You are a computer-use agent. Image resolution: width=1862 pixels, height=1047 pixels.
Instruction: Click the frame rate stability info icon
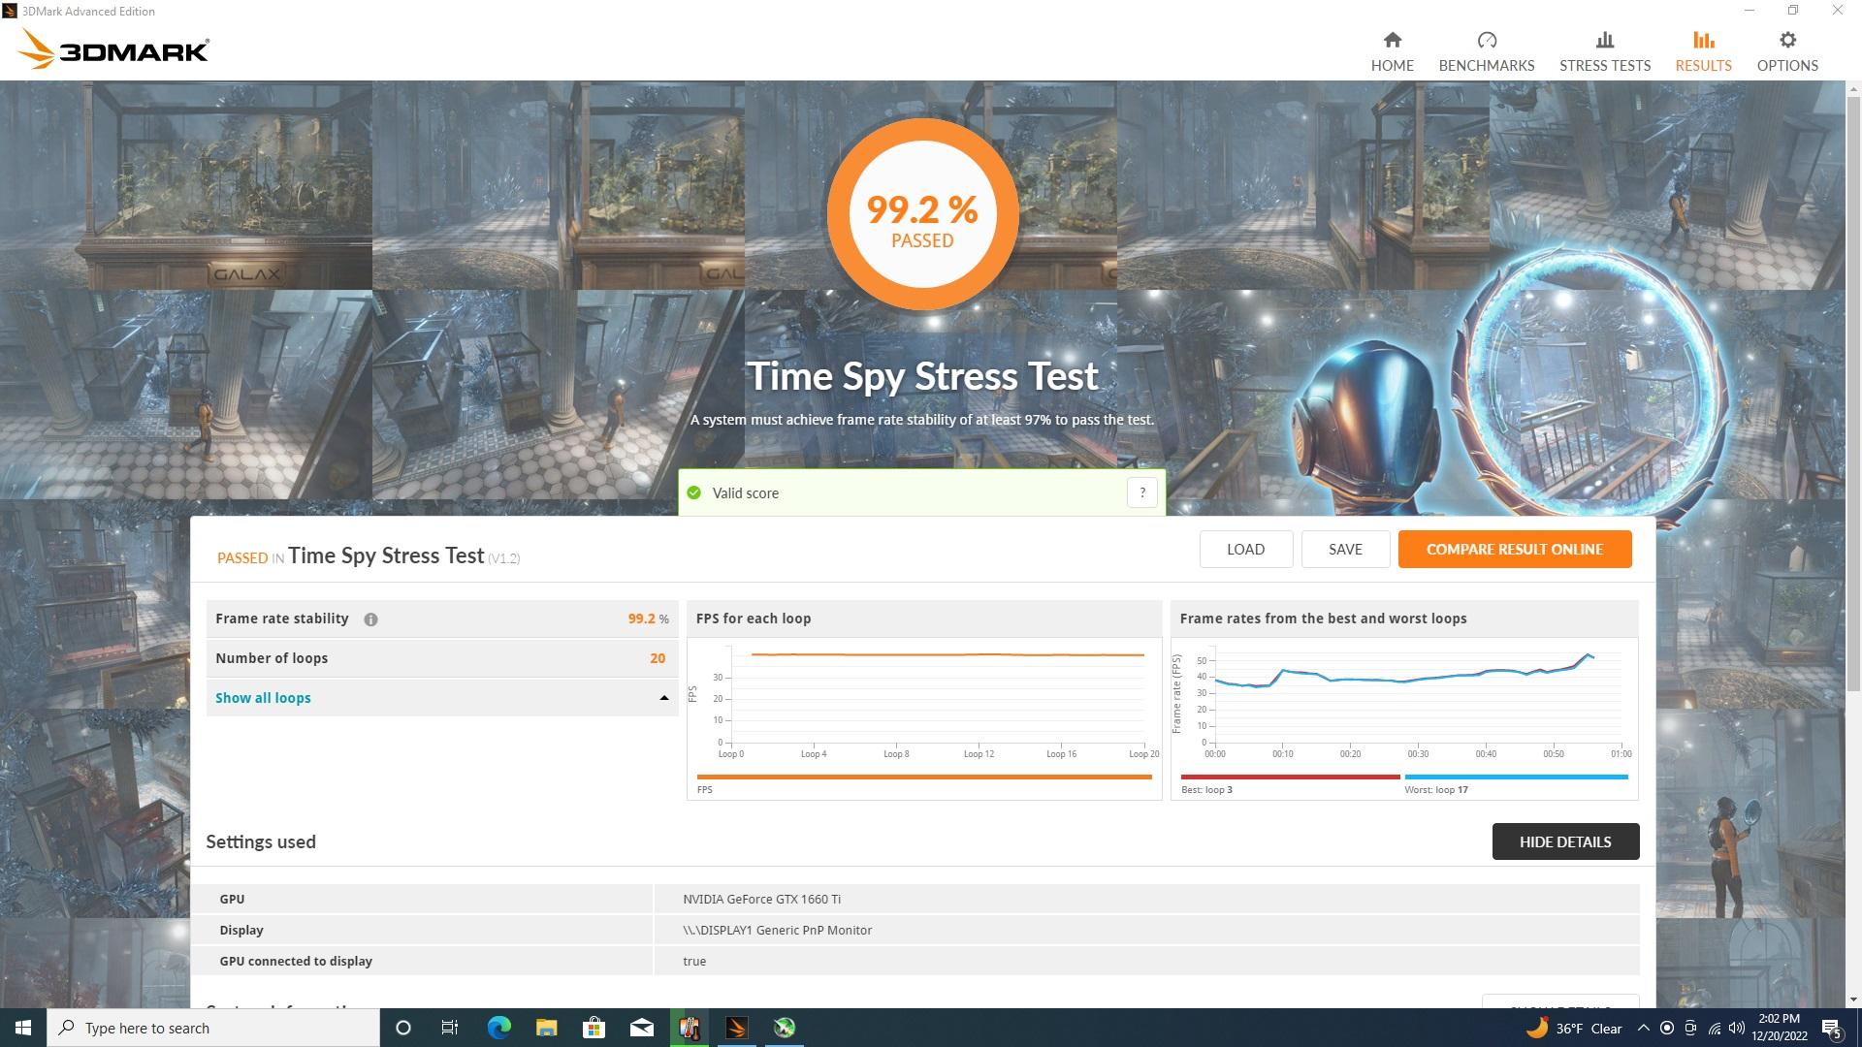tap(370, 619)
